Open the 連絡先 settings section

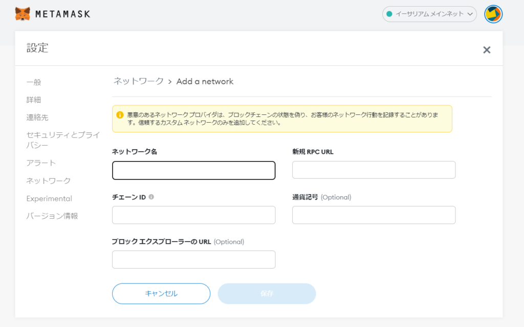pos(37,118)
